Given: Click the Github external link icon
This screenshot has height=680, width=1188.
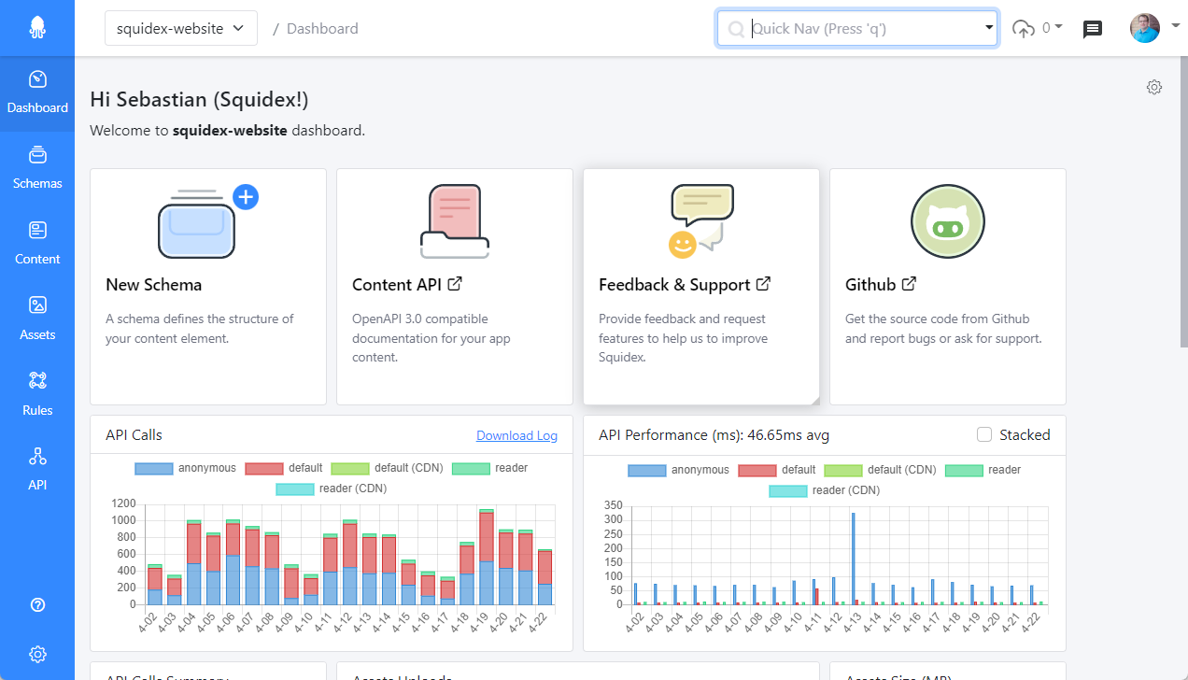Looking at the screenshot, I should pos(909,284).
